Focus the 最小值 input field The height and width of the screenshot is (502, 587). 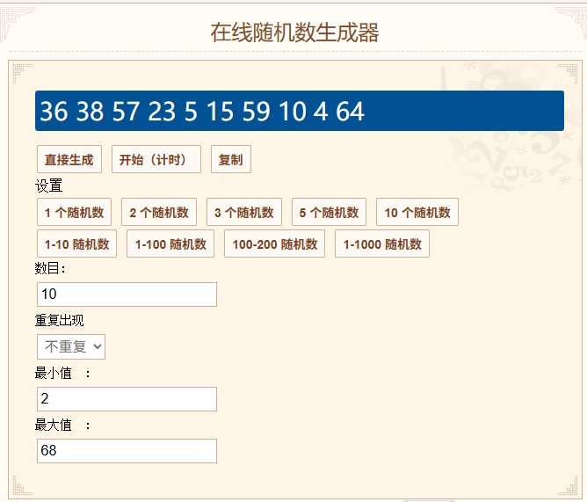pyautogui.click(x=127, y=399)
